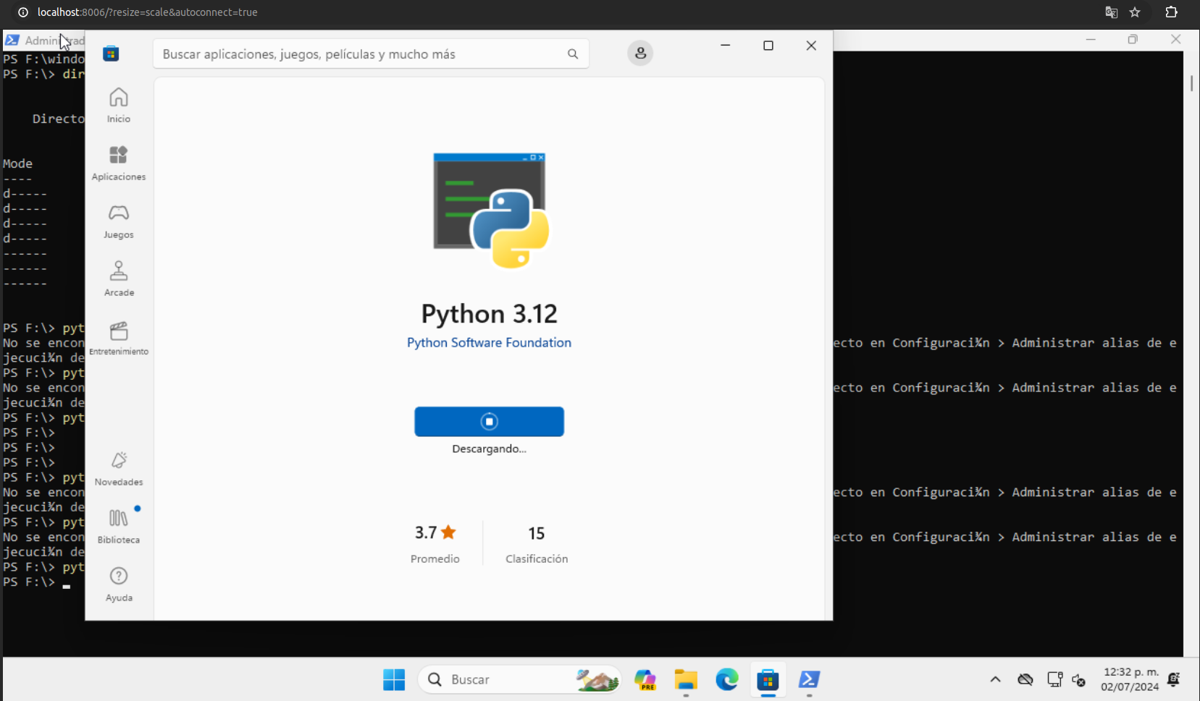This screenshot has height=701, width=1200.
Task: Switch to PowerShell via taskbar icon
Action: click(809, 679)
